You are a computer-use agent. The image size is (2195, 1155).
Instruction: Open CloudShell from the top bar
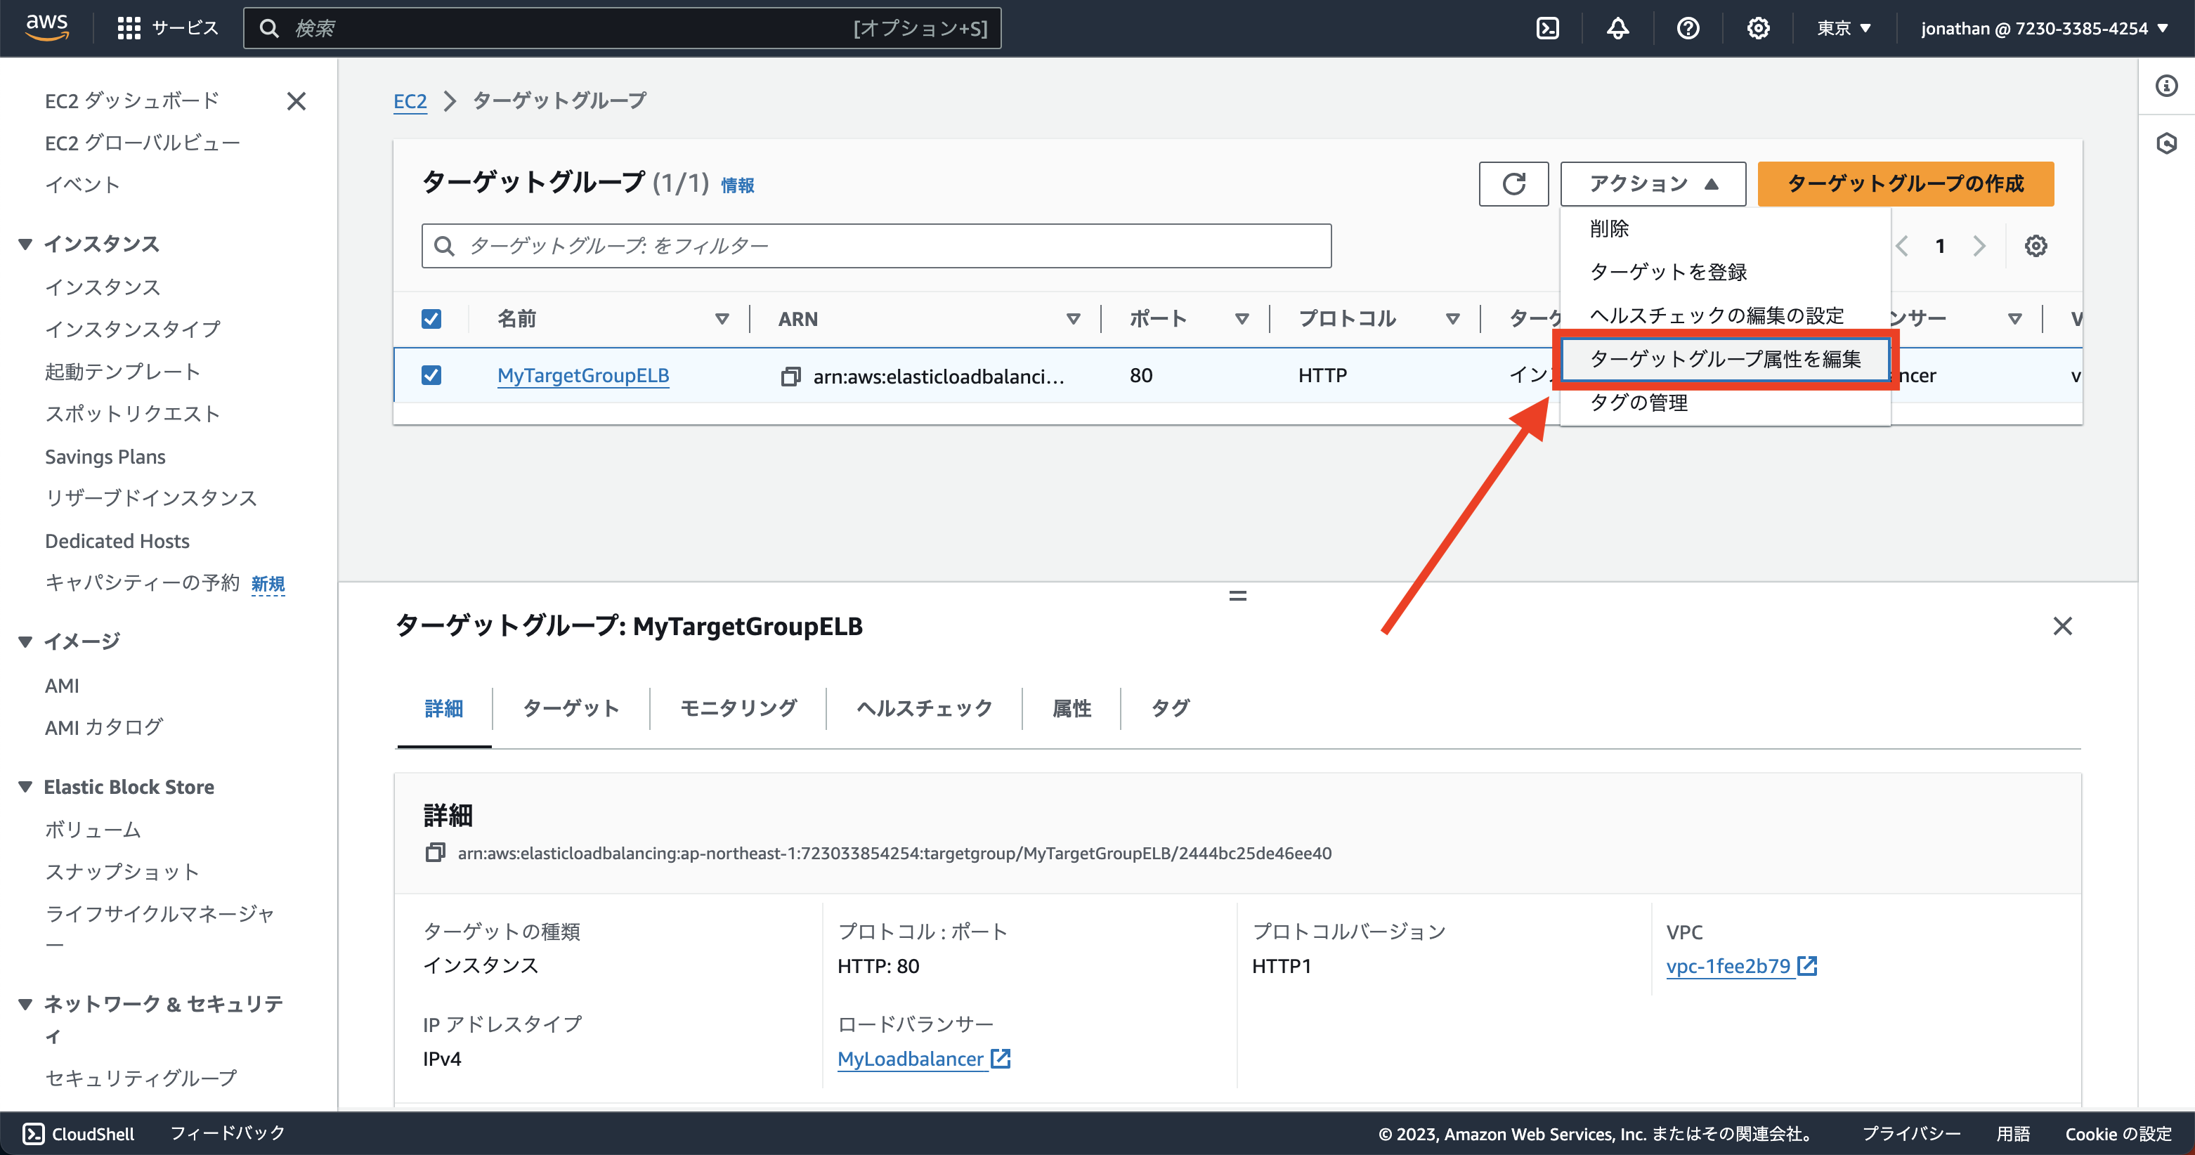coord(1547,27)
